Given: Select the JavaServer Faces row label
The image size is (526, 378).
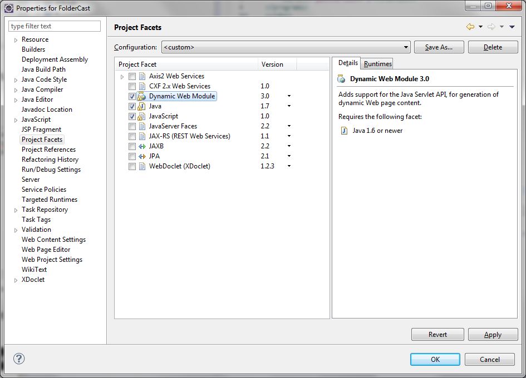Looking at the screenshot, I should pos(173,126).
